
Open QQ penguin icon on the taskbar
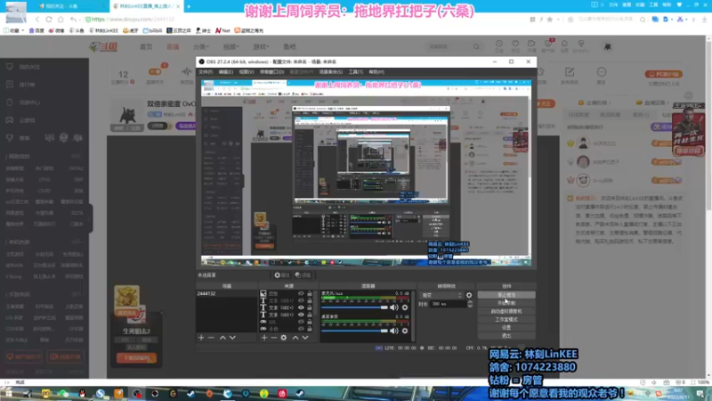pyautogui.click(x=82, y=393)
